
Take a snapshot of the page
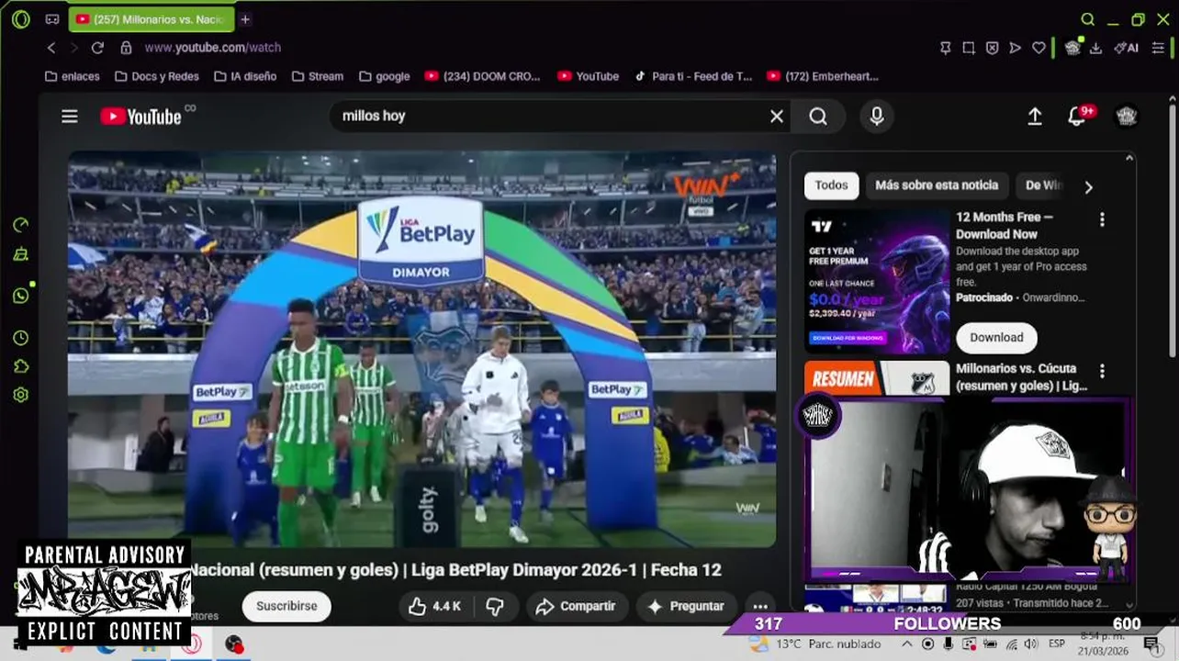tap(969, 48)
